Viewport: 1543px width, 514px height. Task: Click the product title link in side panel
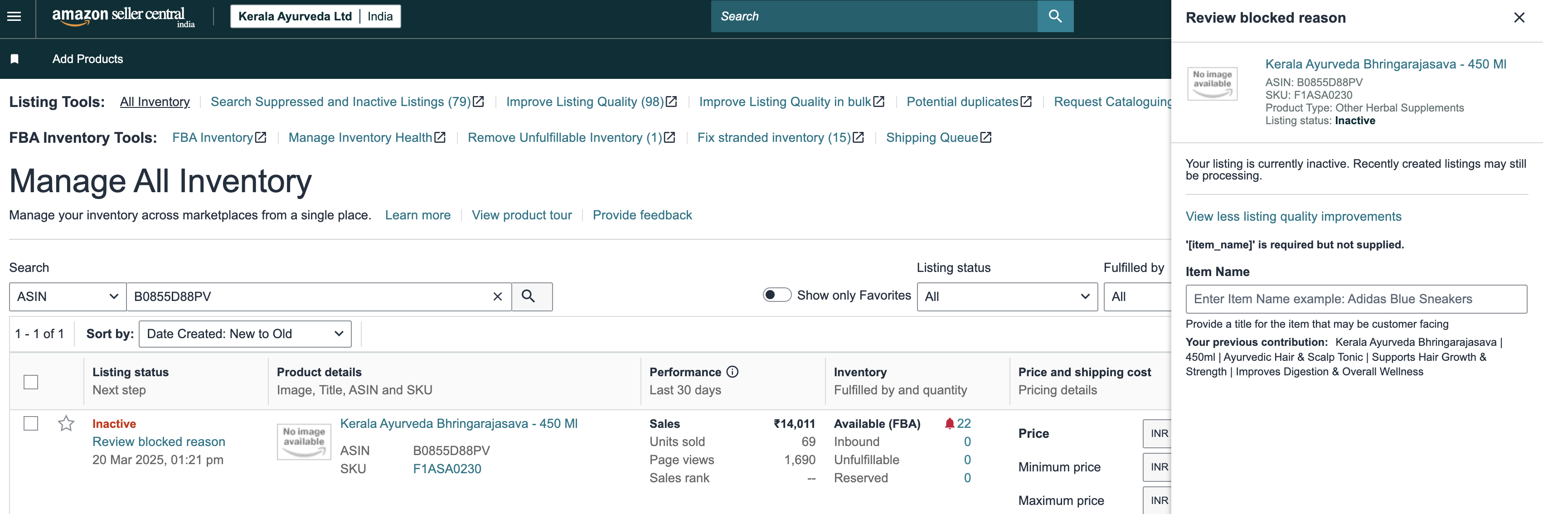tap(1385, 64)
